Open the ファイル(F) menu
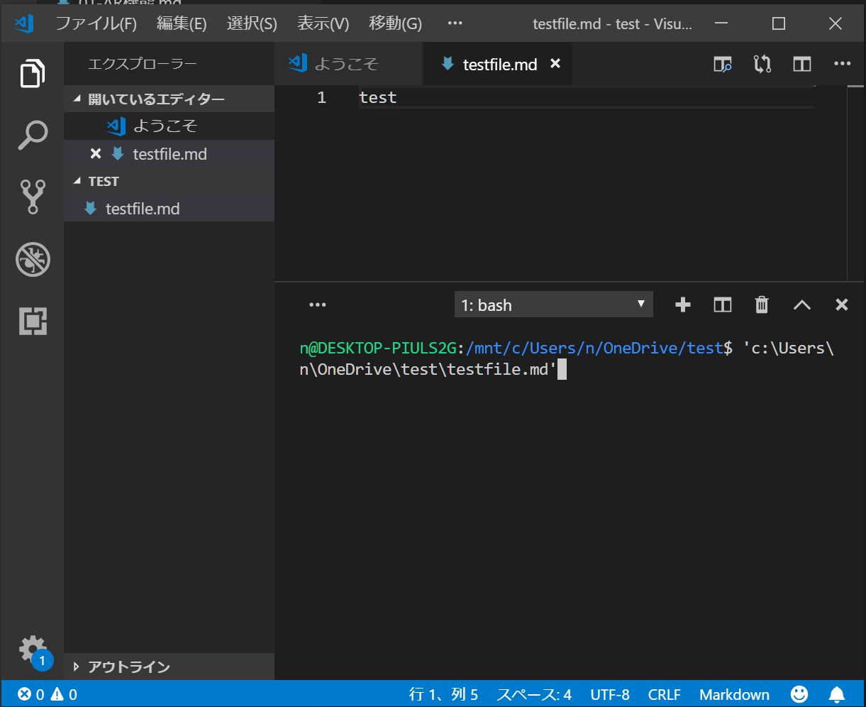 (96, 23)
